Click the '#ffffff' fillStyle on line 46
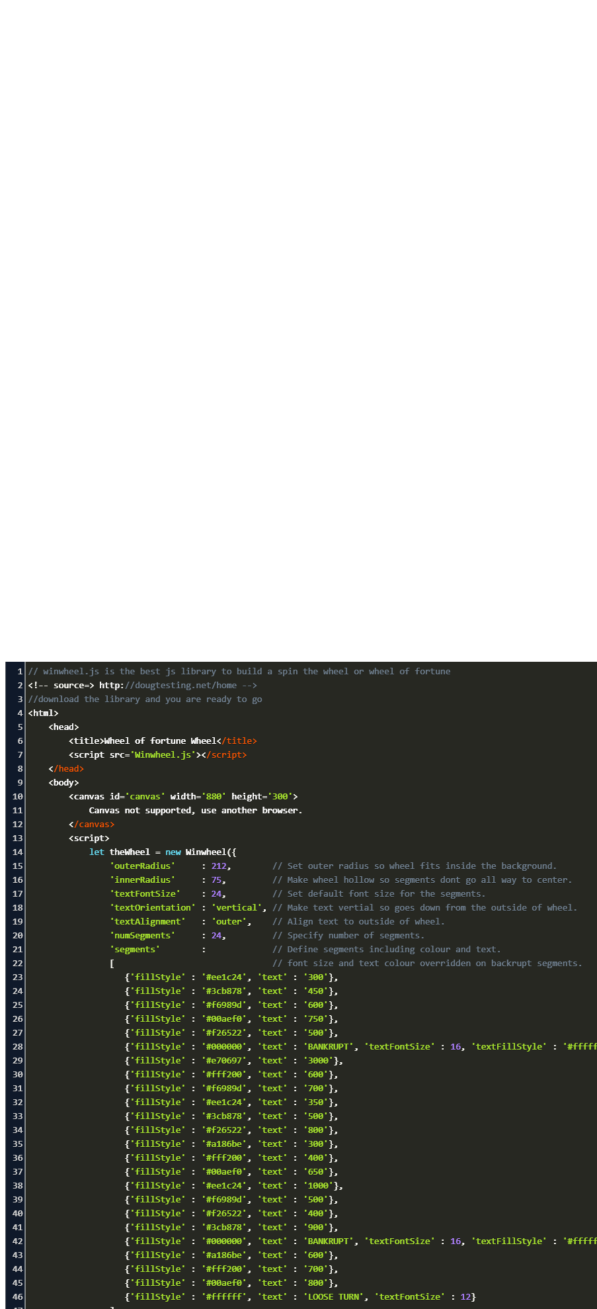Image resolution: width=597 pixels, height=1309 pixels. [223, 1296]
